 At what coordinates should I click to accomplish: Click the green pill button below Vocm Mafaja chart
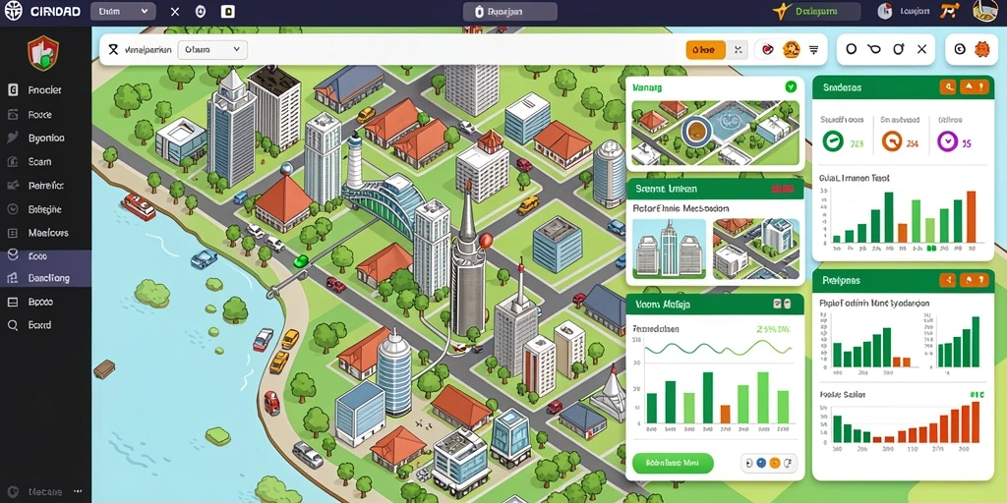[673, 463]
